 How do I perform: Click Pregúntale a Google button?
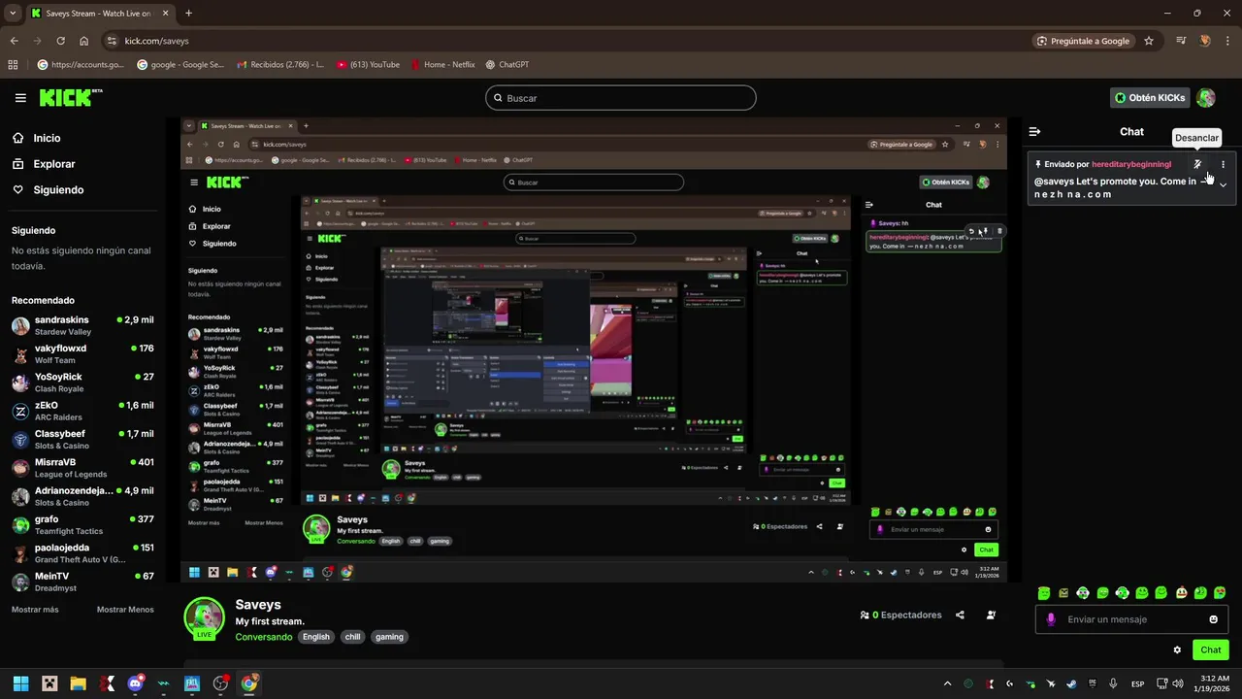(1083, 41)
